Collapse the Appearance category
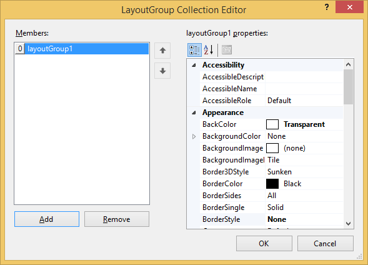This screenshot has width=368, height=265. click(x=194, y=112)
